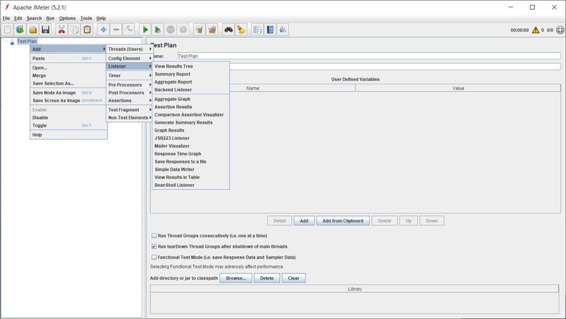This screenshot has width=566, height=319.
Task: Expand Timer submenu
Action: click(129, 76)
